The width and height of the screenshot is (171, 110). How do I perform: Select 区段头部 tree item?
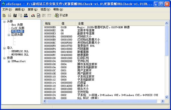[x=17, y=35]
